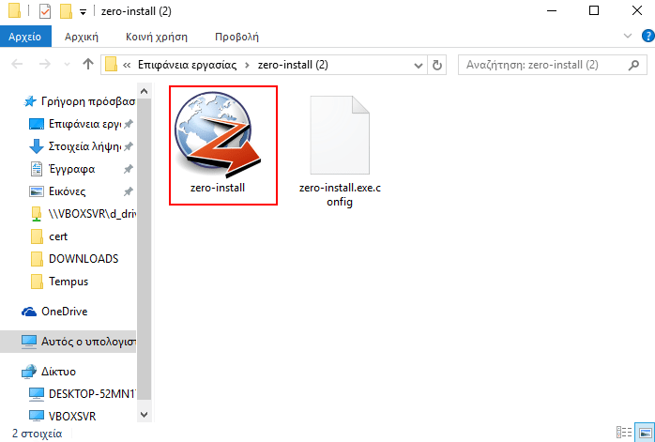Image resolution: width=655 pixels, height=442 pixels.
Task: Select Γρήγορη πρόσβαση in navigation pane
Action: pyautogui.click(x=80, y=101)
